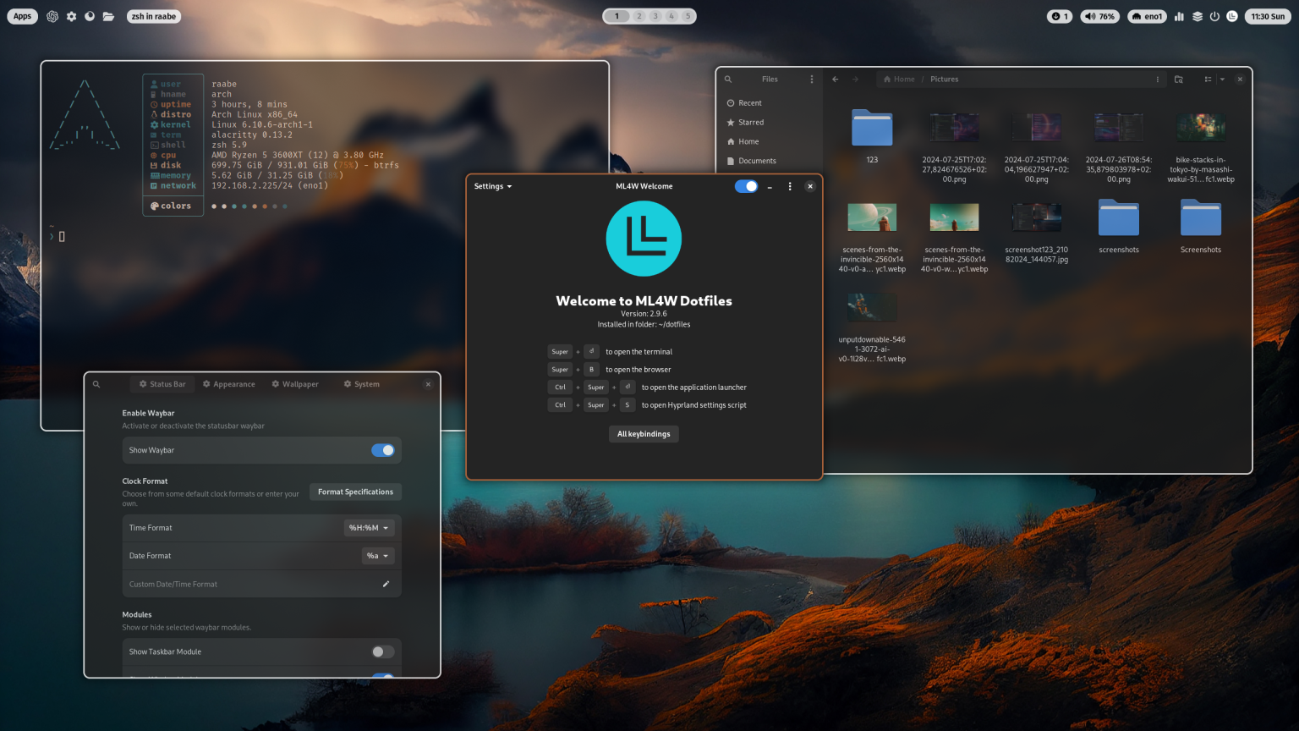Viewport: 1299px width, 731px height.
Task: Click the layered stack icon near the clock
Action: click(1197, 16)
